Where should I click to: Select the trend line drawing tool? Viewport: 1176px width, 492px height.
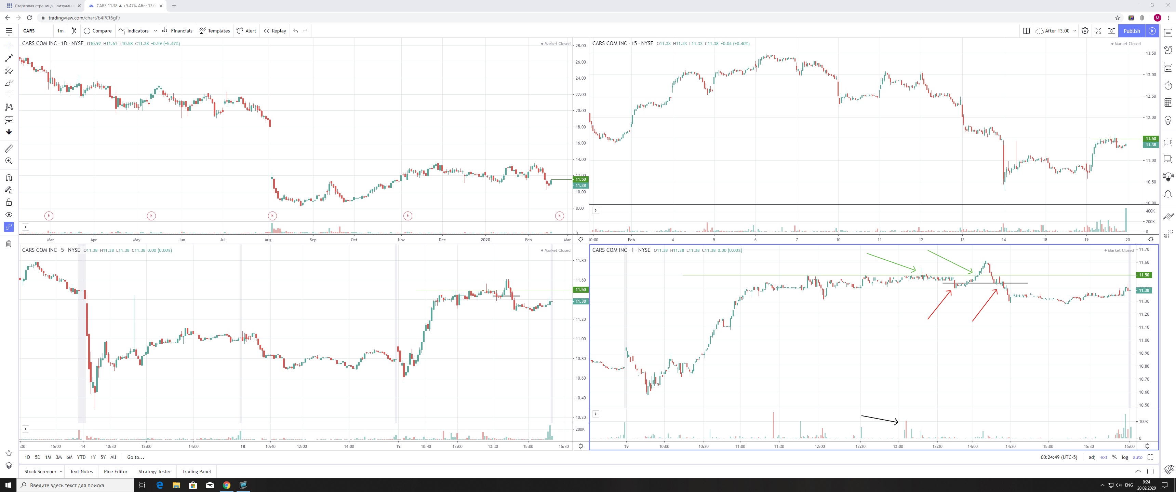pyautogui.click(x=9, y=58)
